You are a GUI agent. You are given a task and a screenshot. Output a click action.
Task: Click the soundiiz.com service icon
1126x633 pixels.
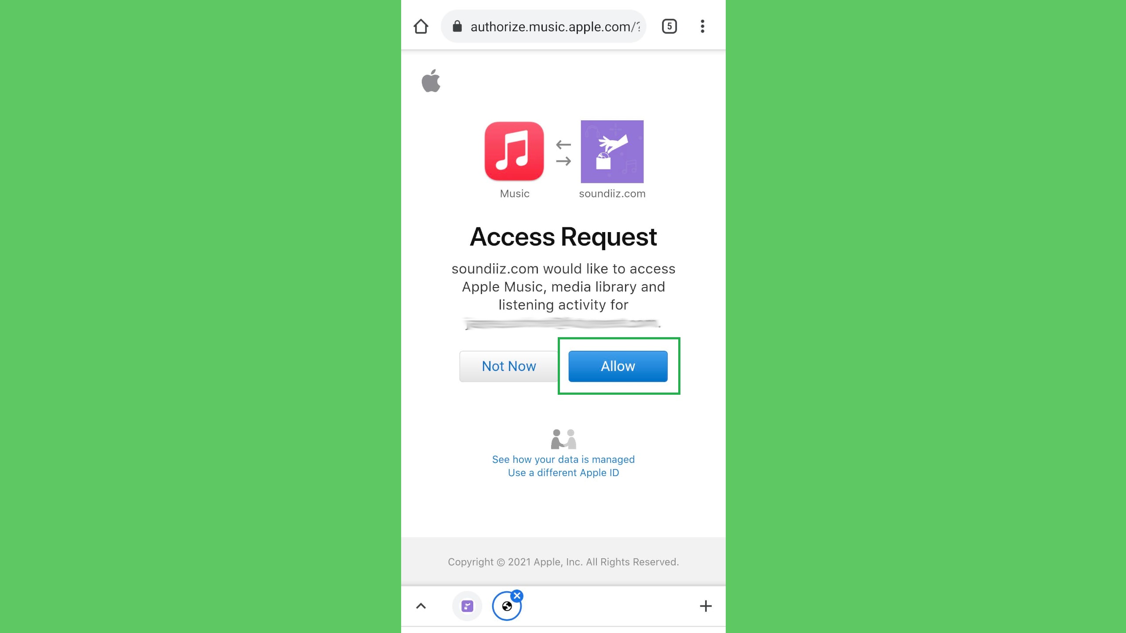pyautogui.click(x=612, y=152)
